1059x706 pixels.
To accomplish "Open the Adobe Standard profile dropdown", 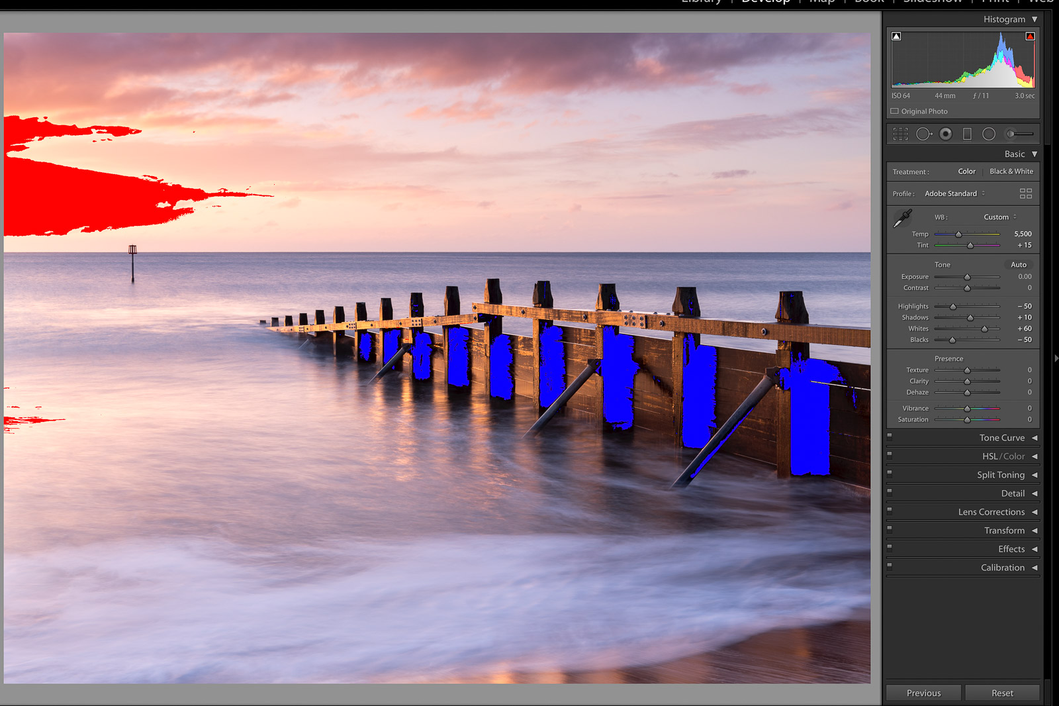I will click(954, 193).
